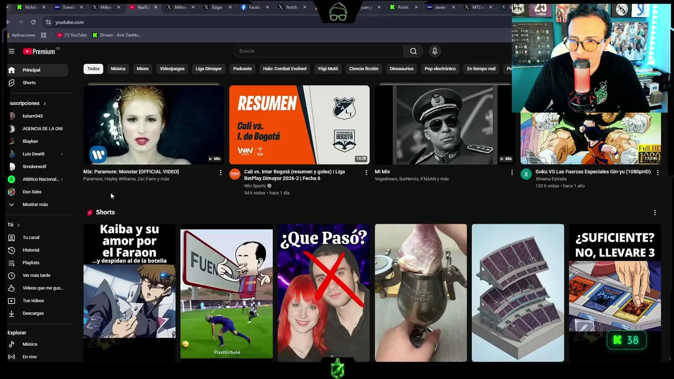Open the (1) YouTube bookmark

click(x=72, y=35)
